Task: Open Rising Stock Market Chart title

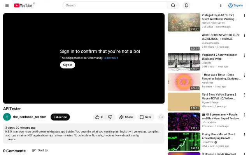Action: point(218,136)
